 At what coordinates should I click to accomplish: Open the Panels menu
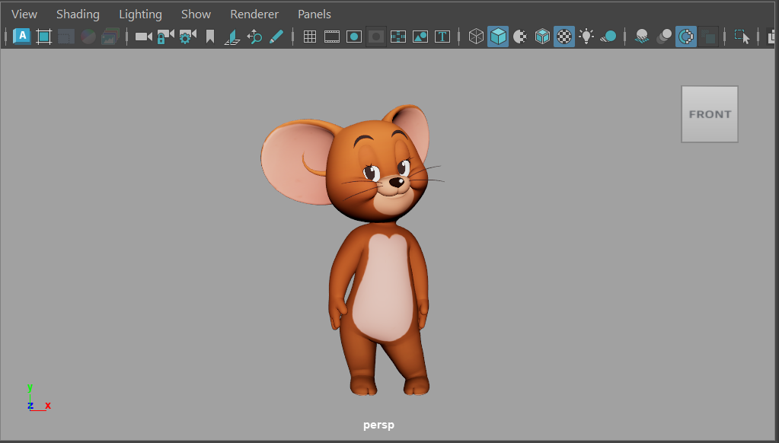(314, 14)
